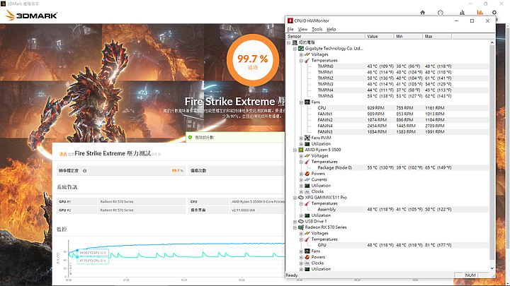Image resolution: width=510 pixels, height=286 pixels.
Task: Click Gigabyte Temperatures thermometer icon
Action: [307, 60]
